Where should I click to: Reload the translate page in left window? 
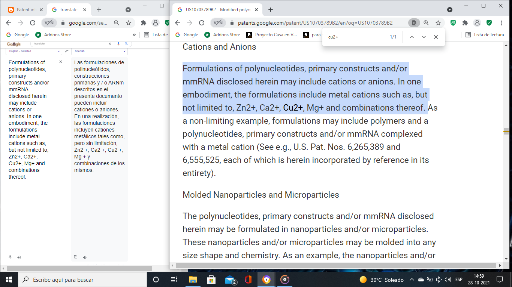point(33,23)
